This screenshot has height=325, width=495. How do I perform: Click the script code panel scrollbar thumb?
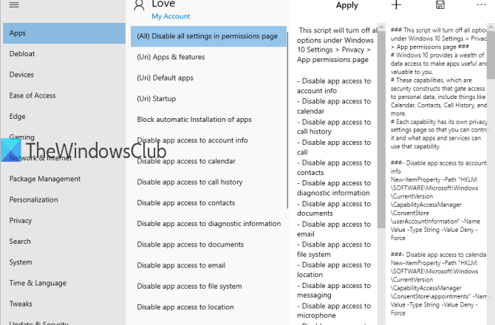491,55
